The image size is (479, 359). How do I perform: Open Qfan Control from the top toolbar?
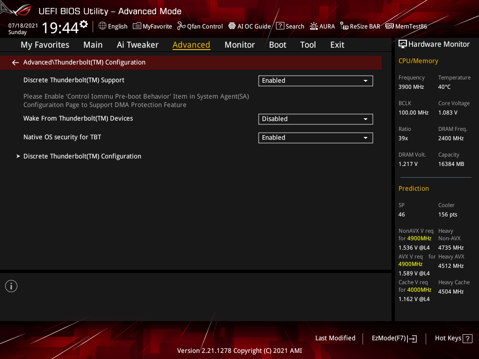tap(200, 26)
